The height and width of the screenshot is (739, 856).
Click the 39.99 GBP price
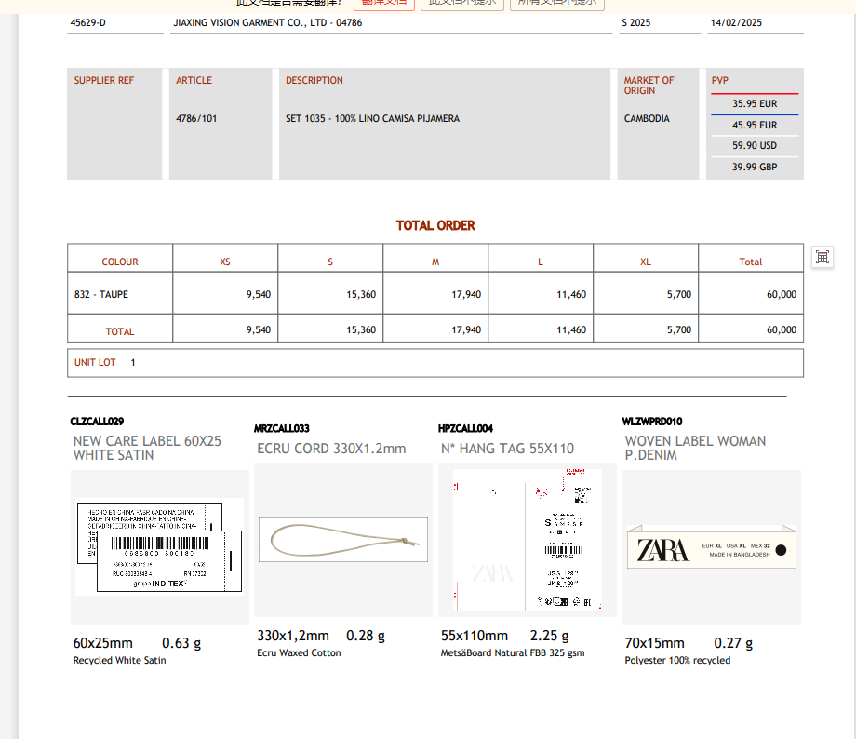click(x=754, y=168)
